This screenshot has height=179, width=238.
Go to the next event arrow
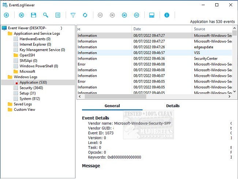[x=124, y=15]
